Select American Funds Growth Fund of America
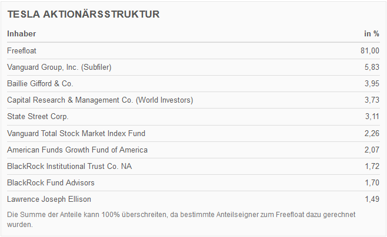The width and height of the screenshot is (387, 237). pos(77,150)
